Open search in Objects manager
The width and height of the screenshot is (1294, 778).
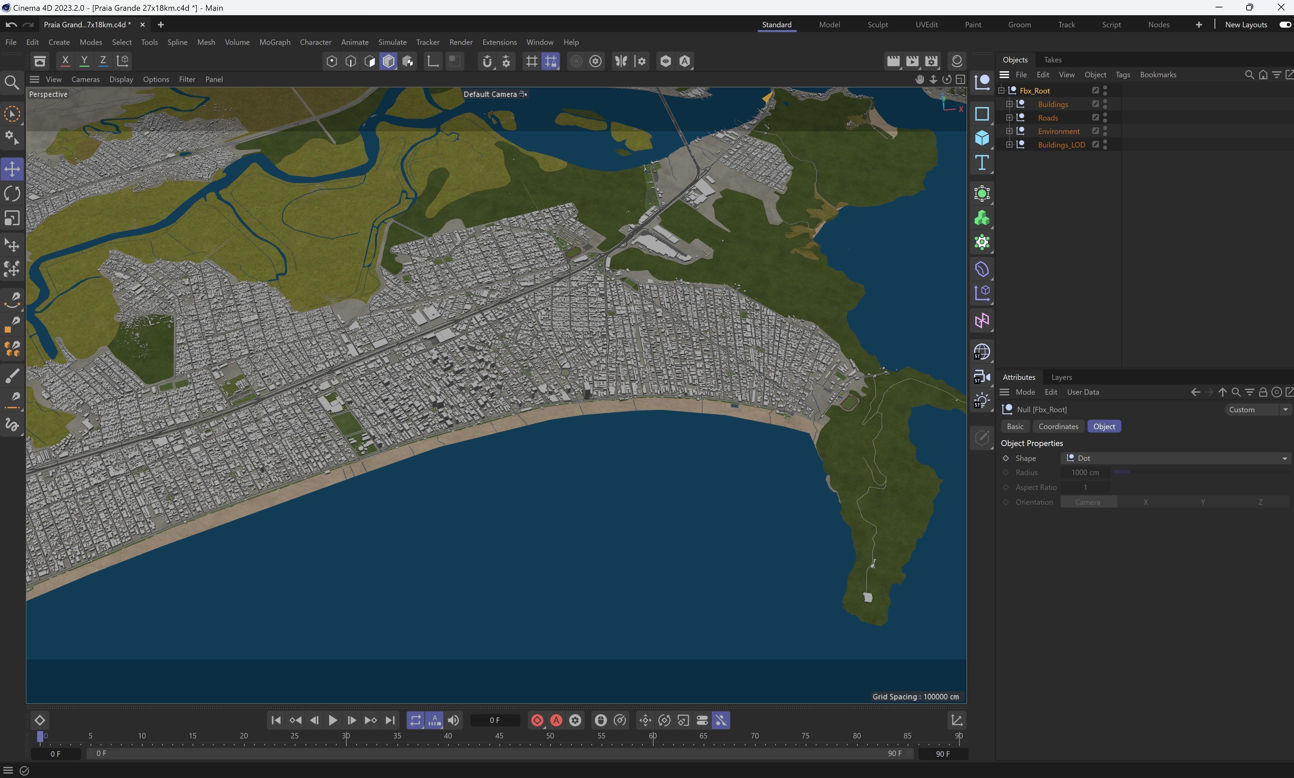[x=1249, y=75]
